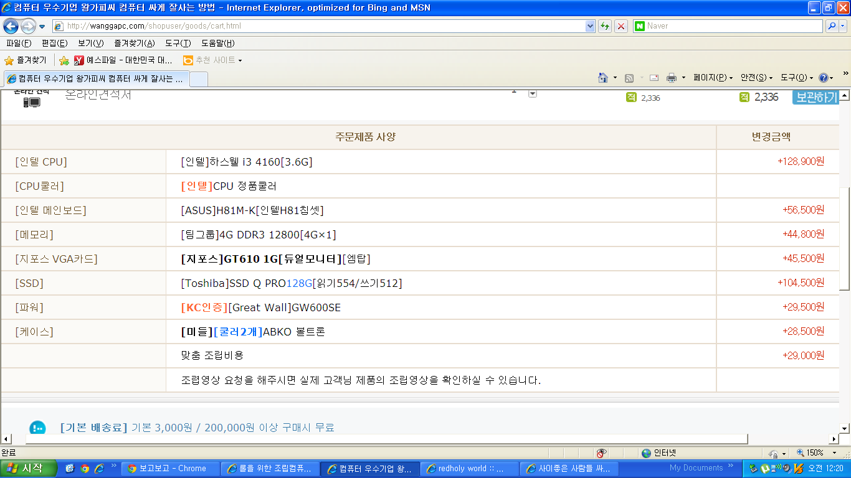Expand the command bar overflow chevron
The image size is (851, 478).
point(845,73)
